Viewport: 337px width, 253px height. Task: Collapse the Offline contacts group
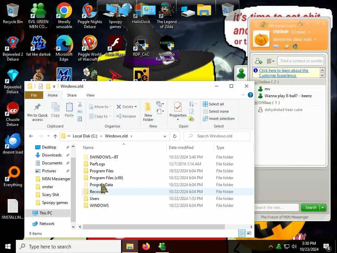256,103
